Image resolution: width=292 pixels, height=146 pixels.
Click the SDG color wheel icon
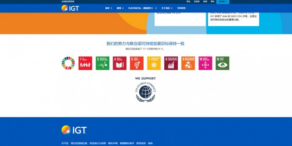tap(68, 63)
